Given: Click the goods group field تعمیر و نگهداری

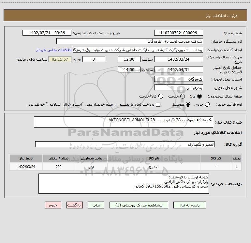Looking at the screenshot, I should point(125,144).
